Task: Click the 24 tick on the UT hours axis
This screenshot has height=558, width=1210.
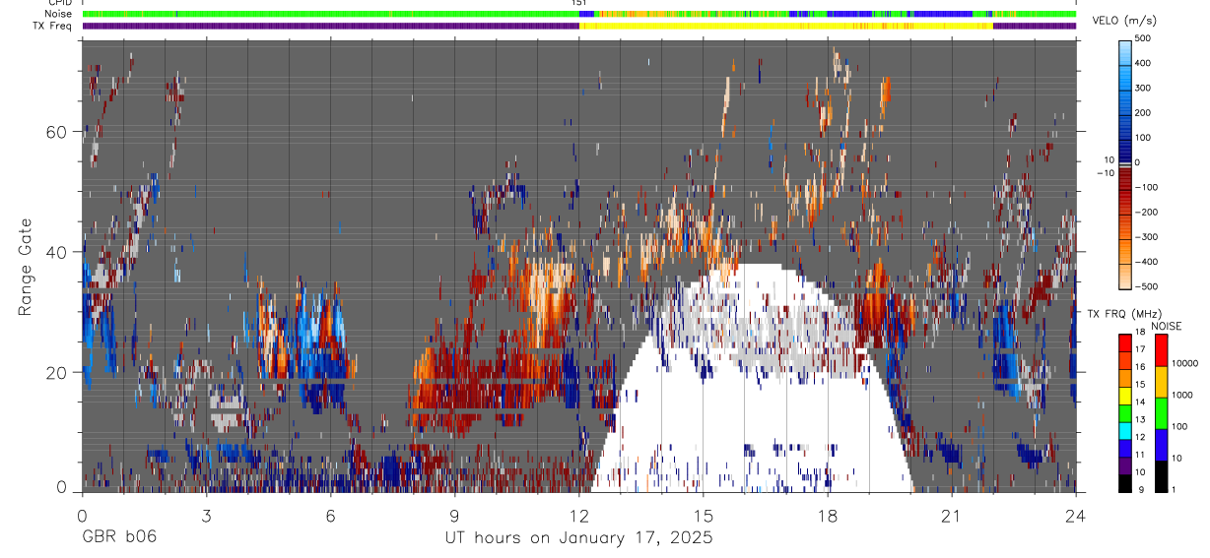Action: [x=1076, y=516]
